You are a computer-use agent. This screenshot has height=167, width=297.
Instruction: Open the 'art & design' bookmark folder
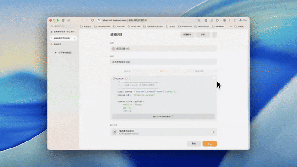202,26
